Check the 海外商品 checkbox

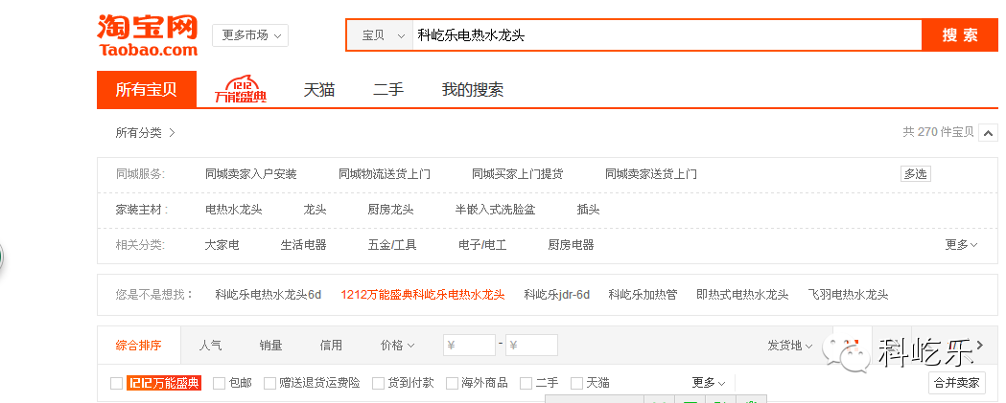click(x=453, y=383)
